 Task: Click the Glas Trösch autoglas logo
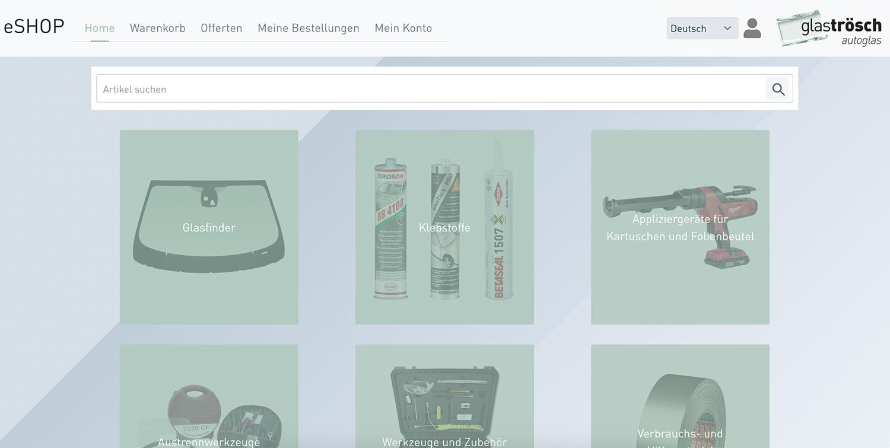829,28
